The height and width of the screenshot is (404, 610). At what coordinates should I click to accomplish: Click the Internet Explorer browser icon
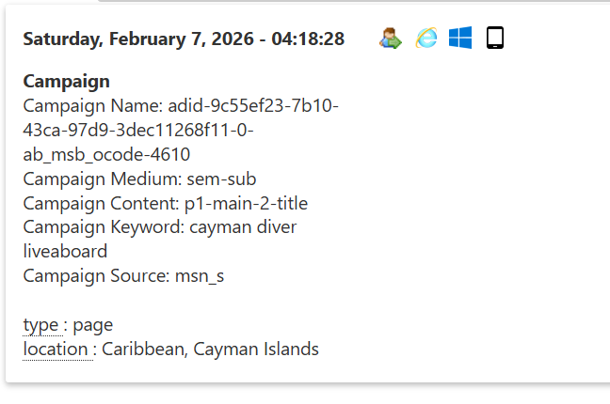pyautogui.click(x=426, y=39)
